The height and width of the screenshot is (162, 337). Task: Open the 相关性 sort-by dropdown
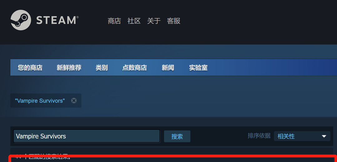[302, 136]
